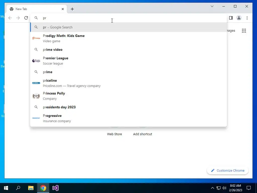The height and width of the screenshot is (193, 257).
Task: Open the network status tray icon
Action: click(x=219, y=188)
